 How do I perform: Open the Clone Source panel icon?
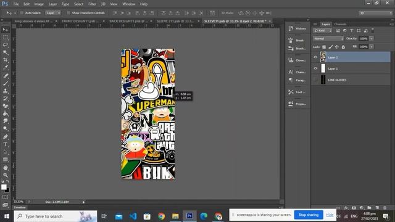[291, 60]
